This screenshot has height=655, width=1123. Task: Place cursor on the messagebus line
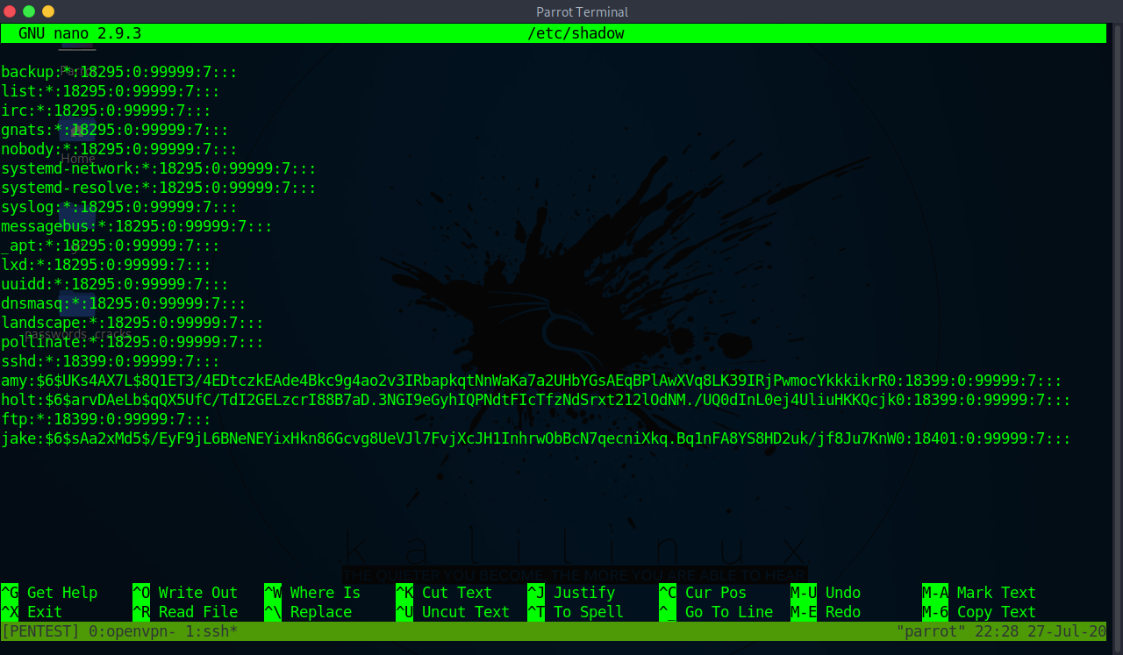pos(137,226)
